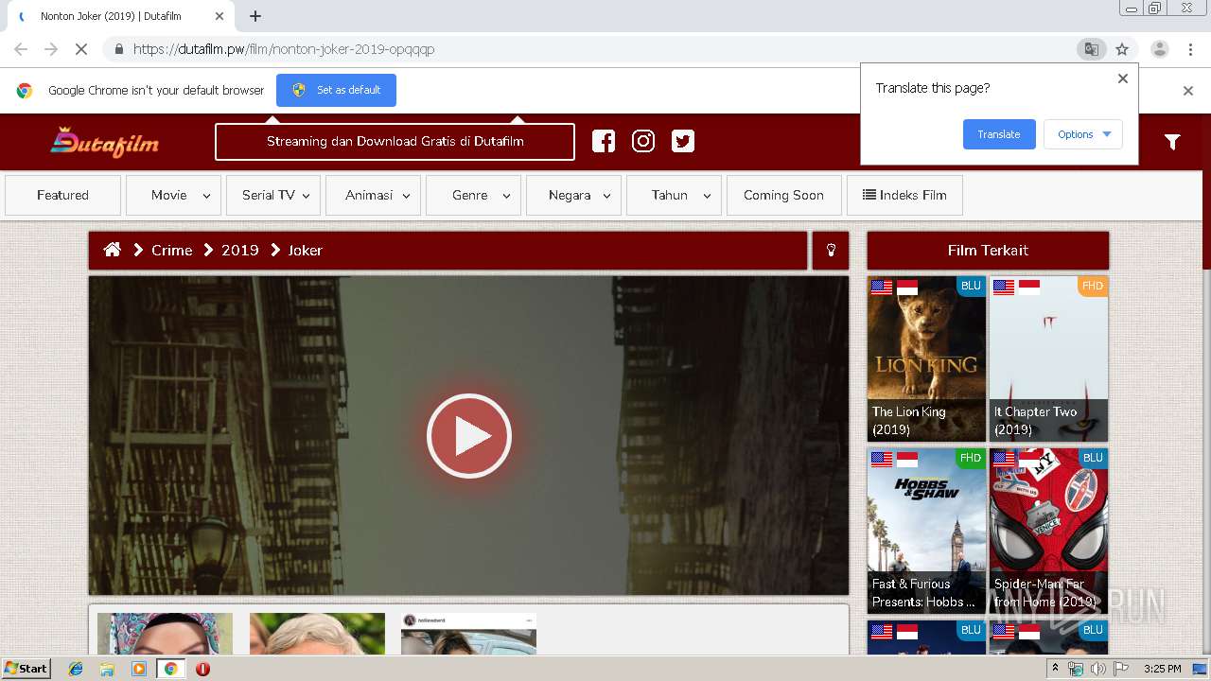Open Internet Explorer from taskbar
The width and height of the screenshot is (1211, 681).
[76, 669]
